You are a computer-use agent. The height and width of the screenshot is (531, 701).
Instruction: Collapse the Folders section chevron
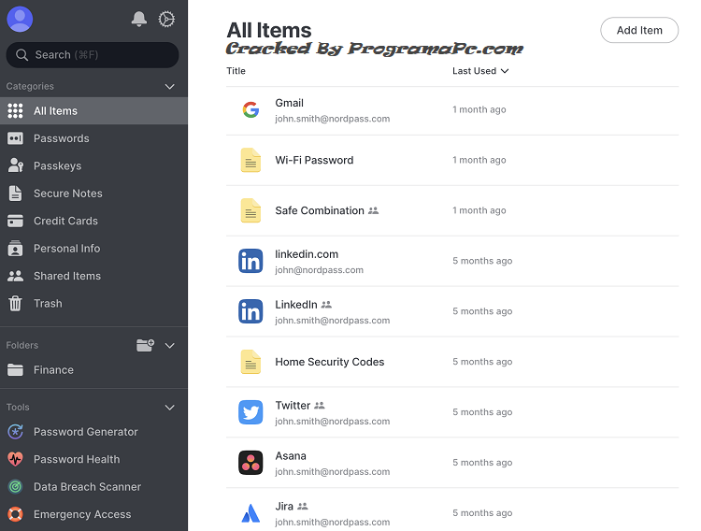[x=170, y=345]
